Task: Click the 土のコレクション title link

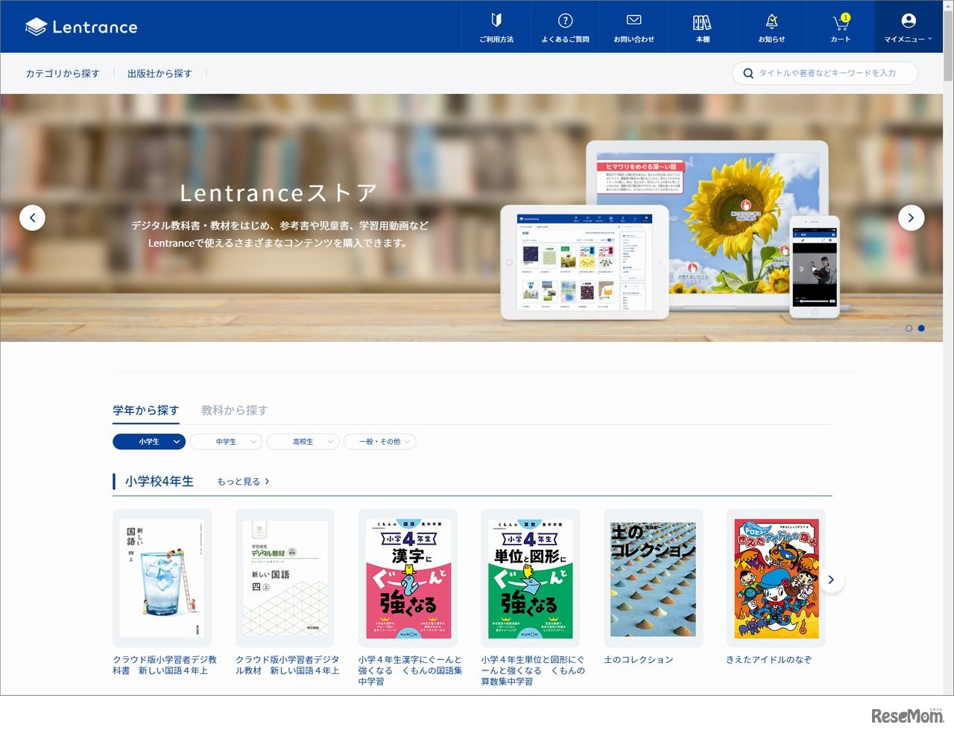Action: click(639, 660)
